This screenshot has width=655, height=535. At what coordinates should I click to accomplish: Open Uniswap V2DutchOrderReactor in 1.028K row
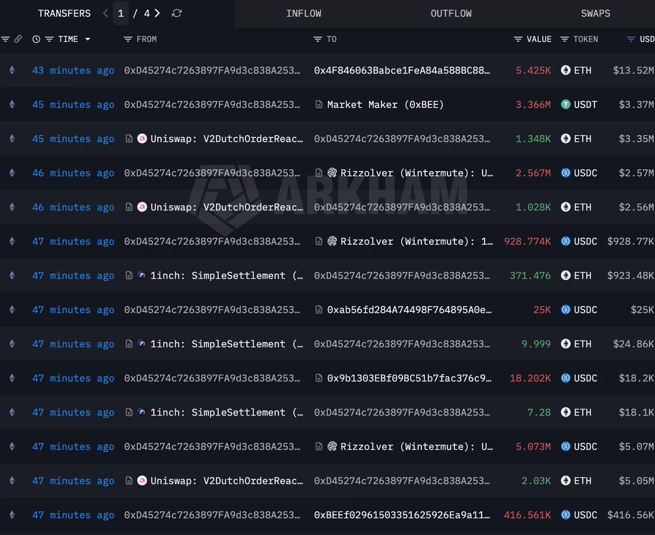click(227, 207)
